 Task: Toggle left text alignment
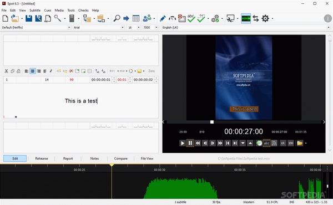[26, 71]
